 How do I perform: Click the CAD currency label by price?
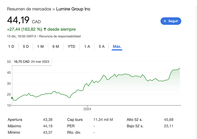[36, 22]
